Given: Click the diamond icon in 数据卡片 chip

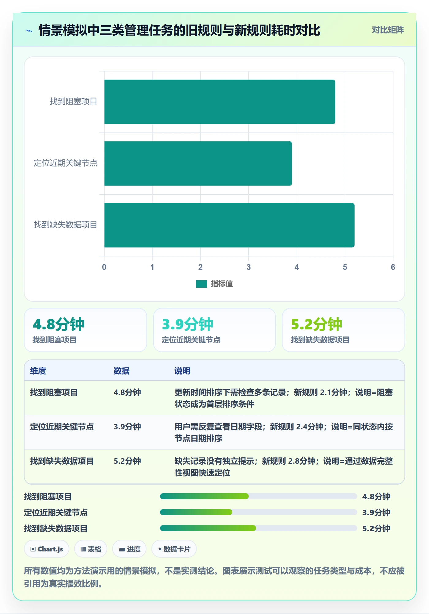Looking at the screenshot, I should 160,549.
